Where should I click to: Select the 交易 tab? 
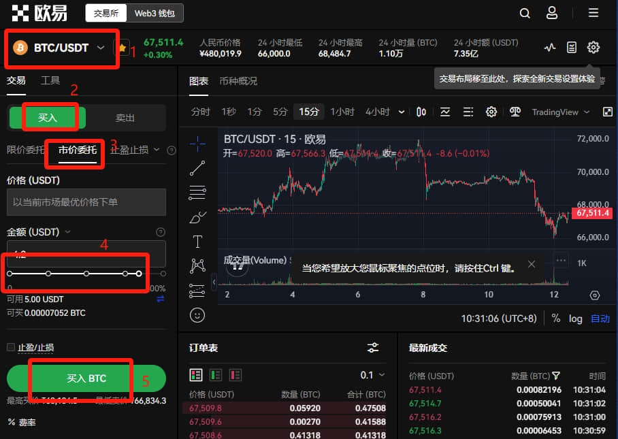pos(16,80)
